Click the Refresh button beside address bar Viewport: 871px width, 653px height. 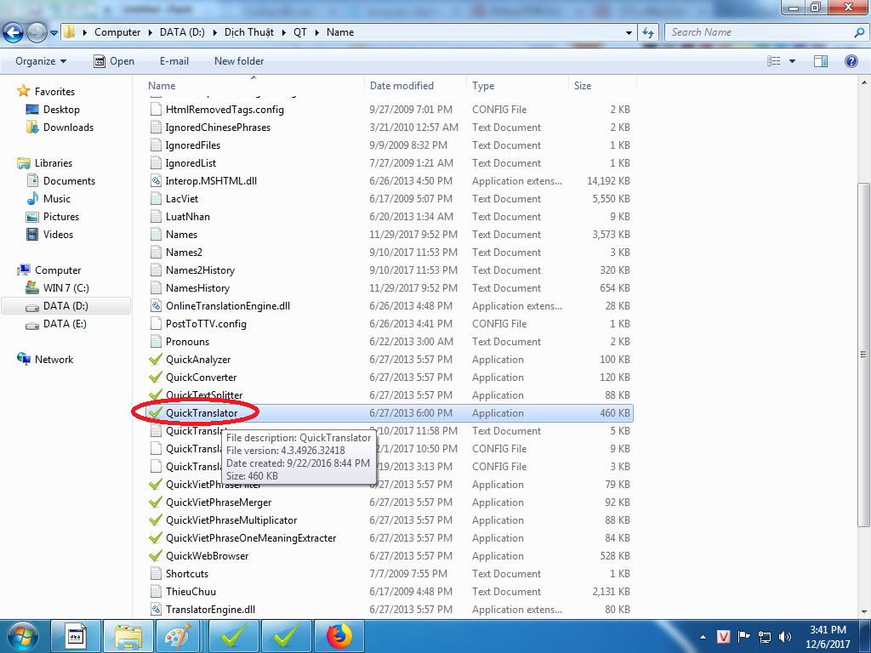(x=648, y=32)
